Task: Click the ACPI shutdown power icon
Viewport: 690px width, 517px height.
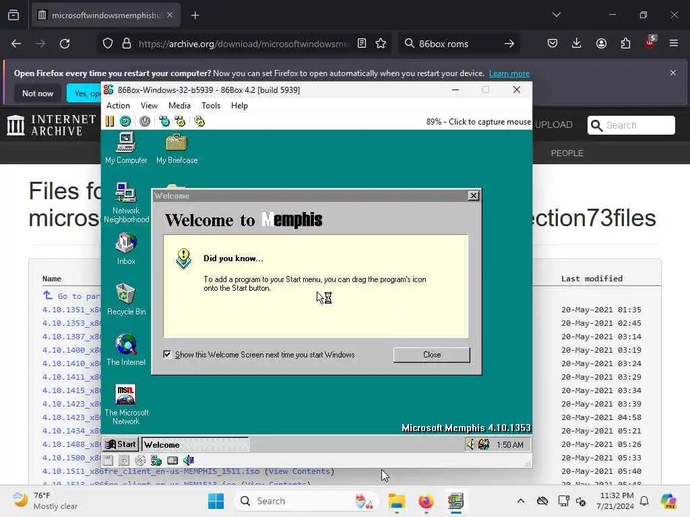Action: point(145,121)
